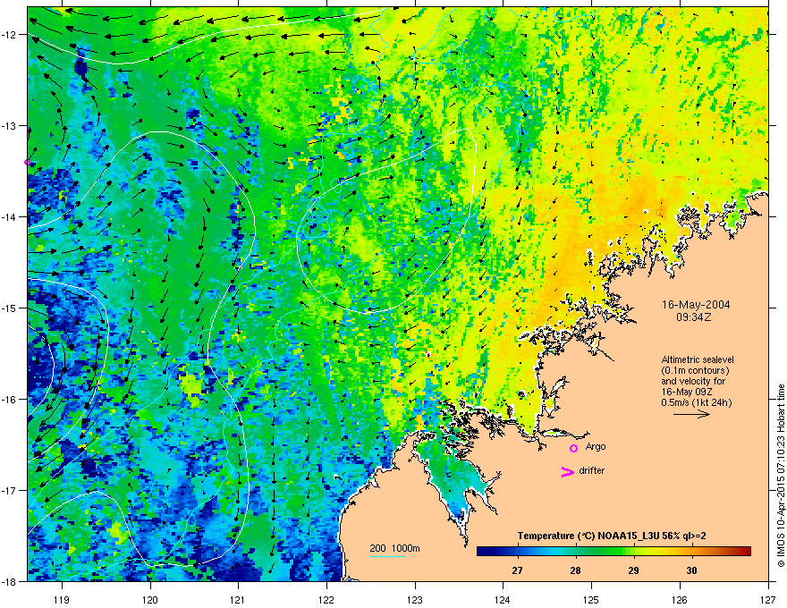Click the longitude axis label 127
787x608 pixels.
(x=768, y=599)
